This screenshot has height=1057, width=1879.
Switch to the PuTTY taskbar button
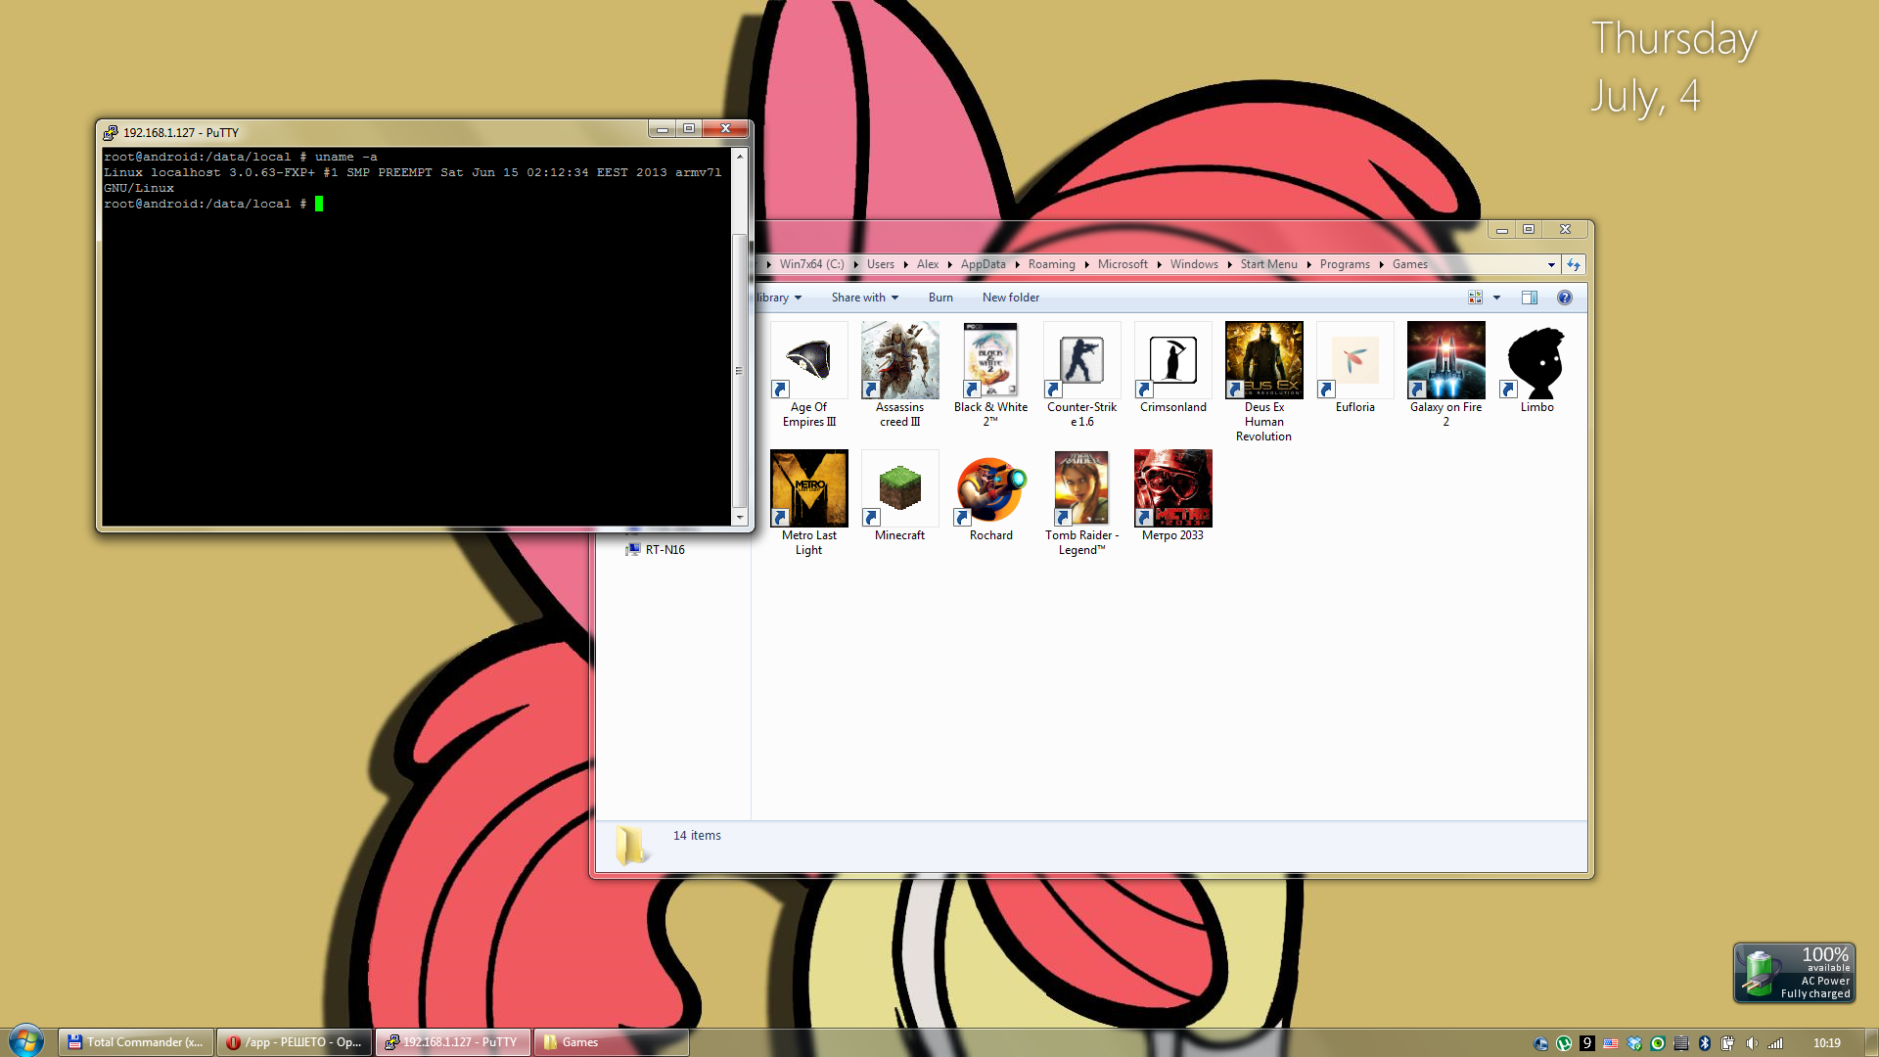click(453, 1042)
